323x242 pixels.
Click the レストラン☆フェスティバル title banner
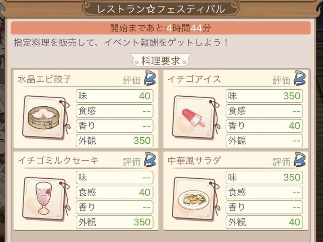click(161, 9)
